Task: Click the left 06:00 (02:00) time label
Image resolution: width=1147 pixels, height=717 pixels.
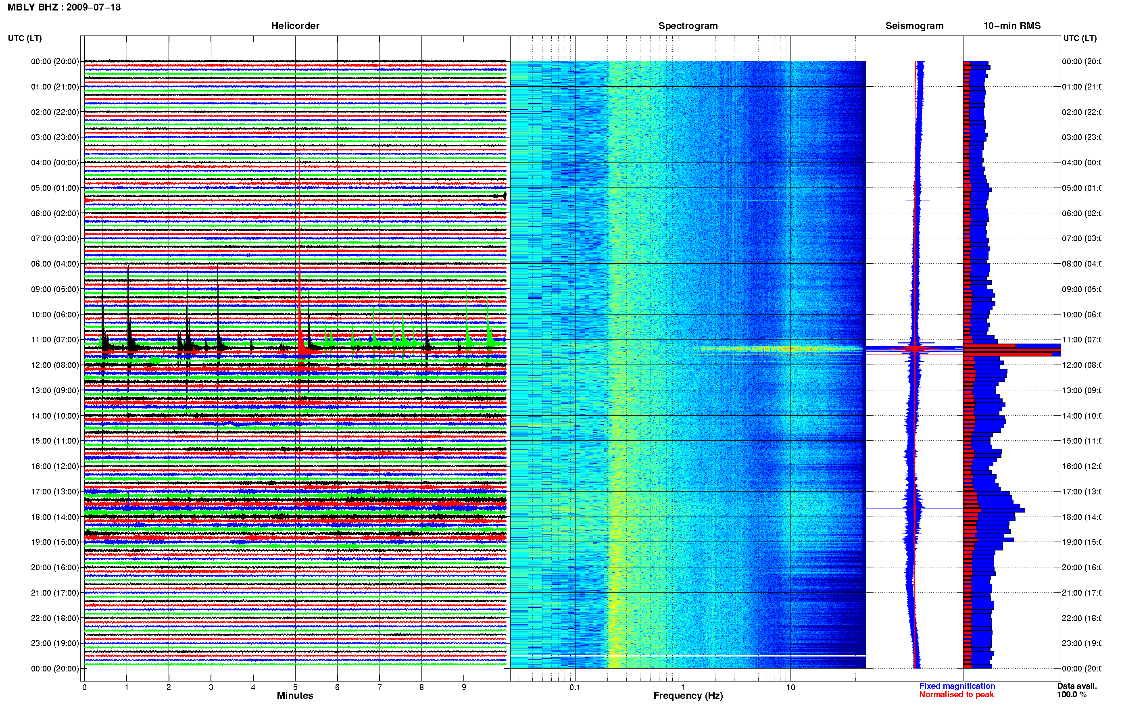Action: [x=55, y=213]
